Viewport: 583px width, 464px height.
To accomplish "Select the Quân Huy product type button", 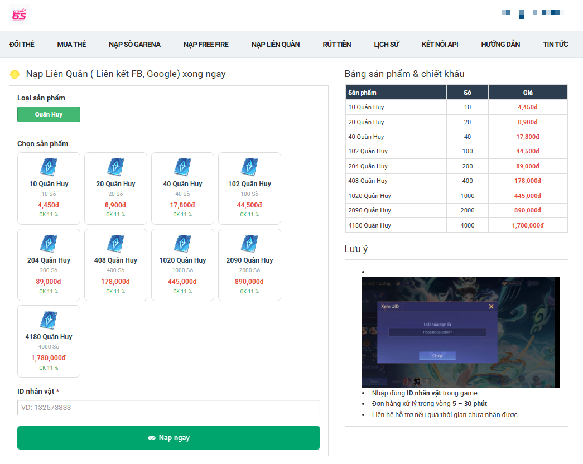I will coord(49,114).
